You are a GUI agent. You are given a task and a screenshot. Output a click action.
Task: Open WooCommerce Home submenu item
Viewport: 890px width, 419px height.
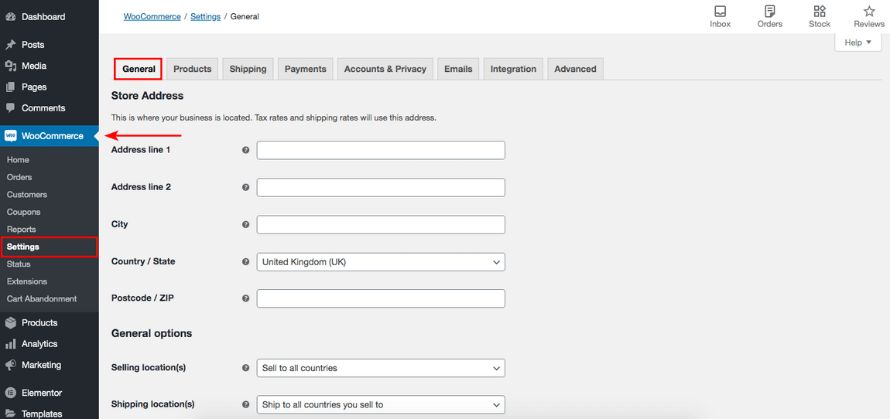pos(18,160)
